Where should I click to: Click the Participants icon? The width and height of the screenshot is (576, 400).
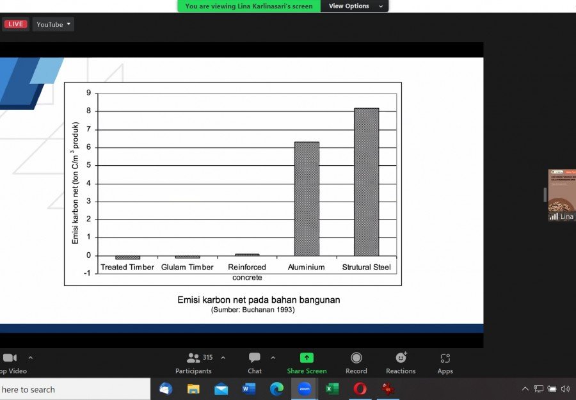(x=193, y=358)
